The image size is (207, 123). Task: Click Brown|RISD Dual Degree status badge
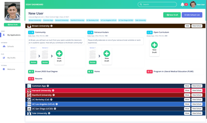[x=31, y=72]
